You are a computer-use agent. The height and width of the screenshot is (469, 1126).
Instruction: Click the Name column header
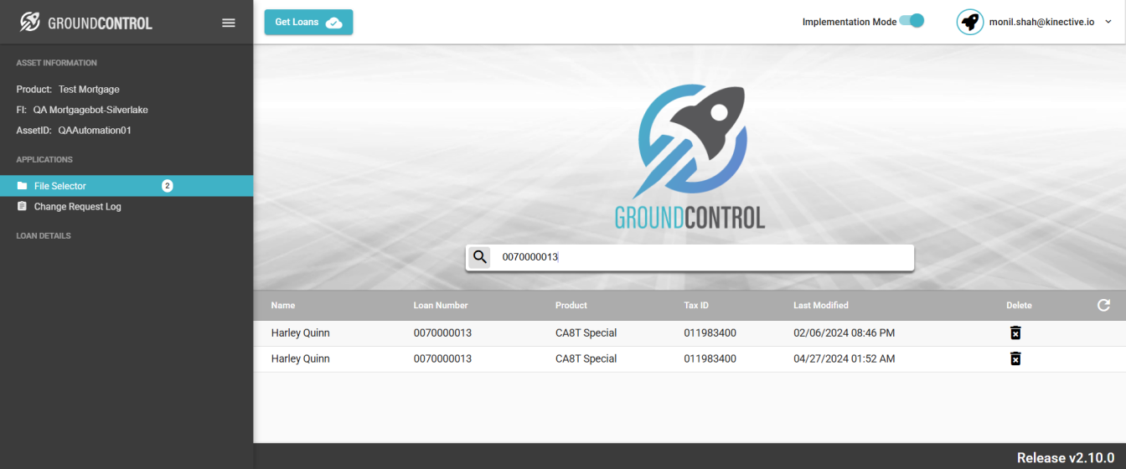[283, 306]
